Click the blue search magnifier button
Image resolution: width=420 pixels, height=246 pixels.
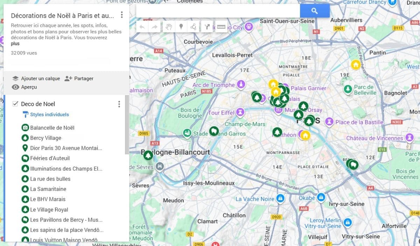click(x=314, y=10)
